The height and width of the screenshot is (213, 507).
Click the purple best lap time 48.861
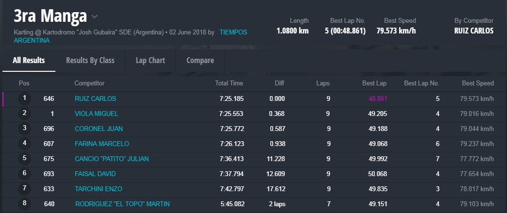click(378, 99)
